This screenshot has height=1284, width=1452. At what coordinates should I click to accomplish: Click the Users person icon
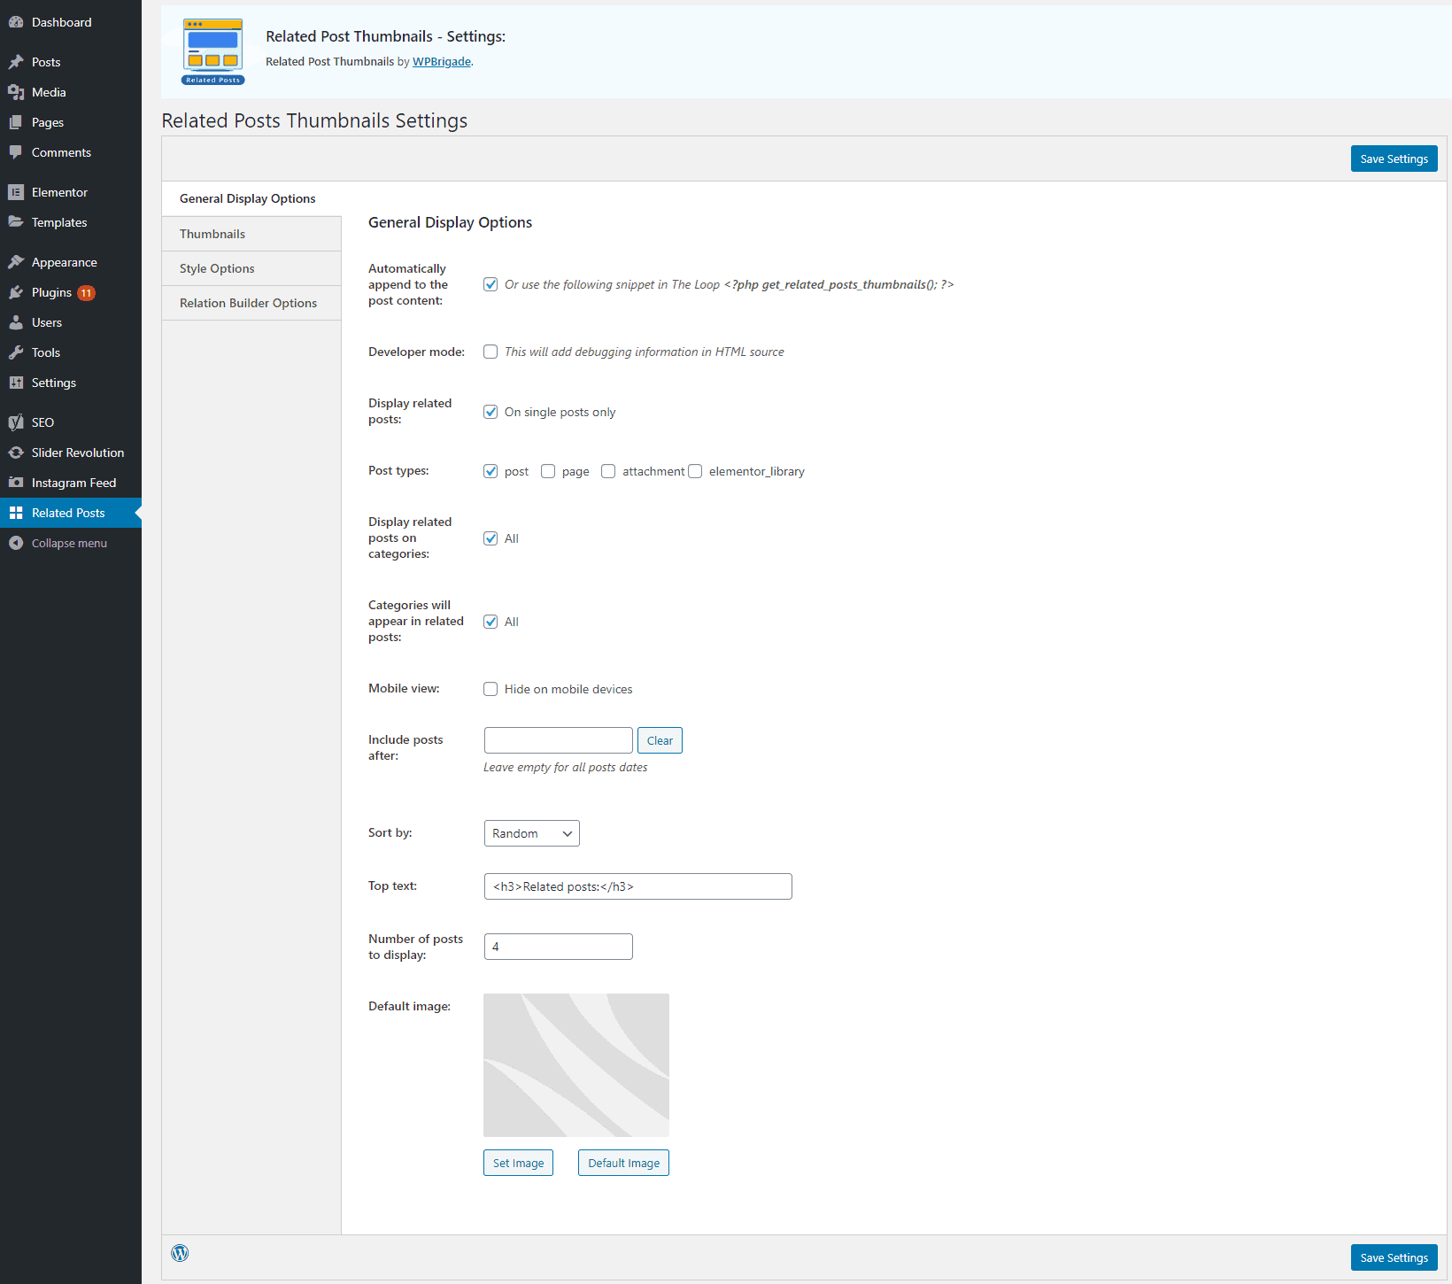point(16,322)
